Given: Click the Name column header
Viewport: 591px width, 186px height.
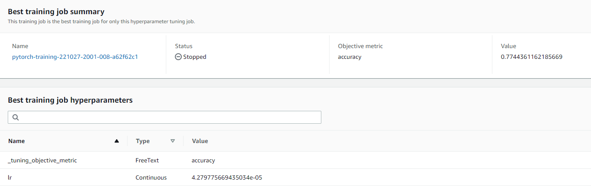Looking at the screenshot, I should 16,141.
